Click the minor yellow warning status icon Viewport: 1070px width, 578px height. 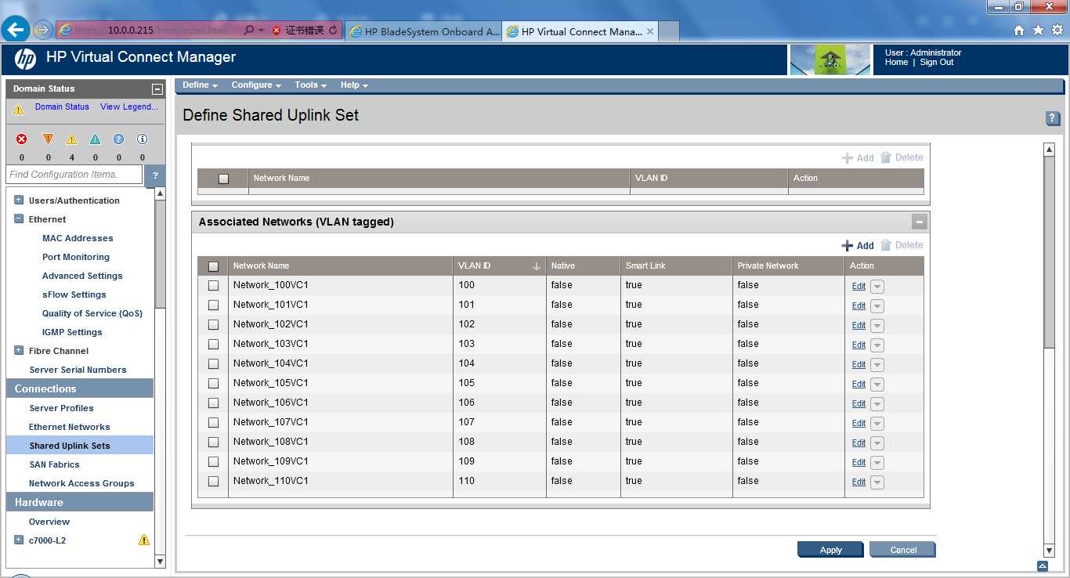(71, 139)
